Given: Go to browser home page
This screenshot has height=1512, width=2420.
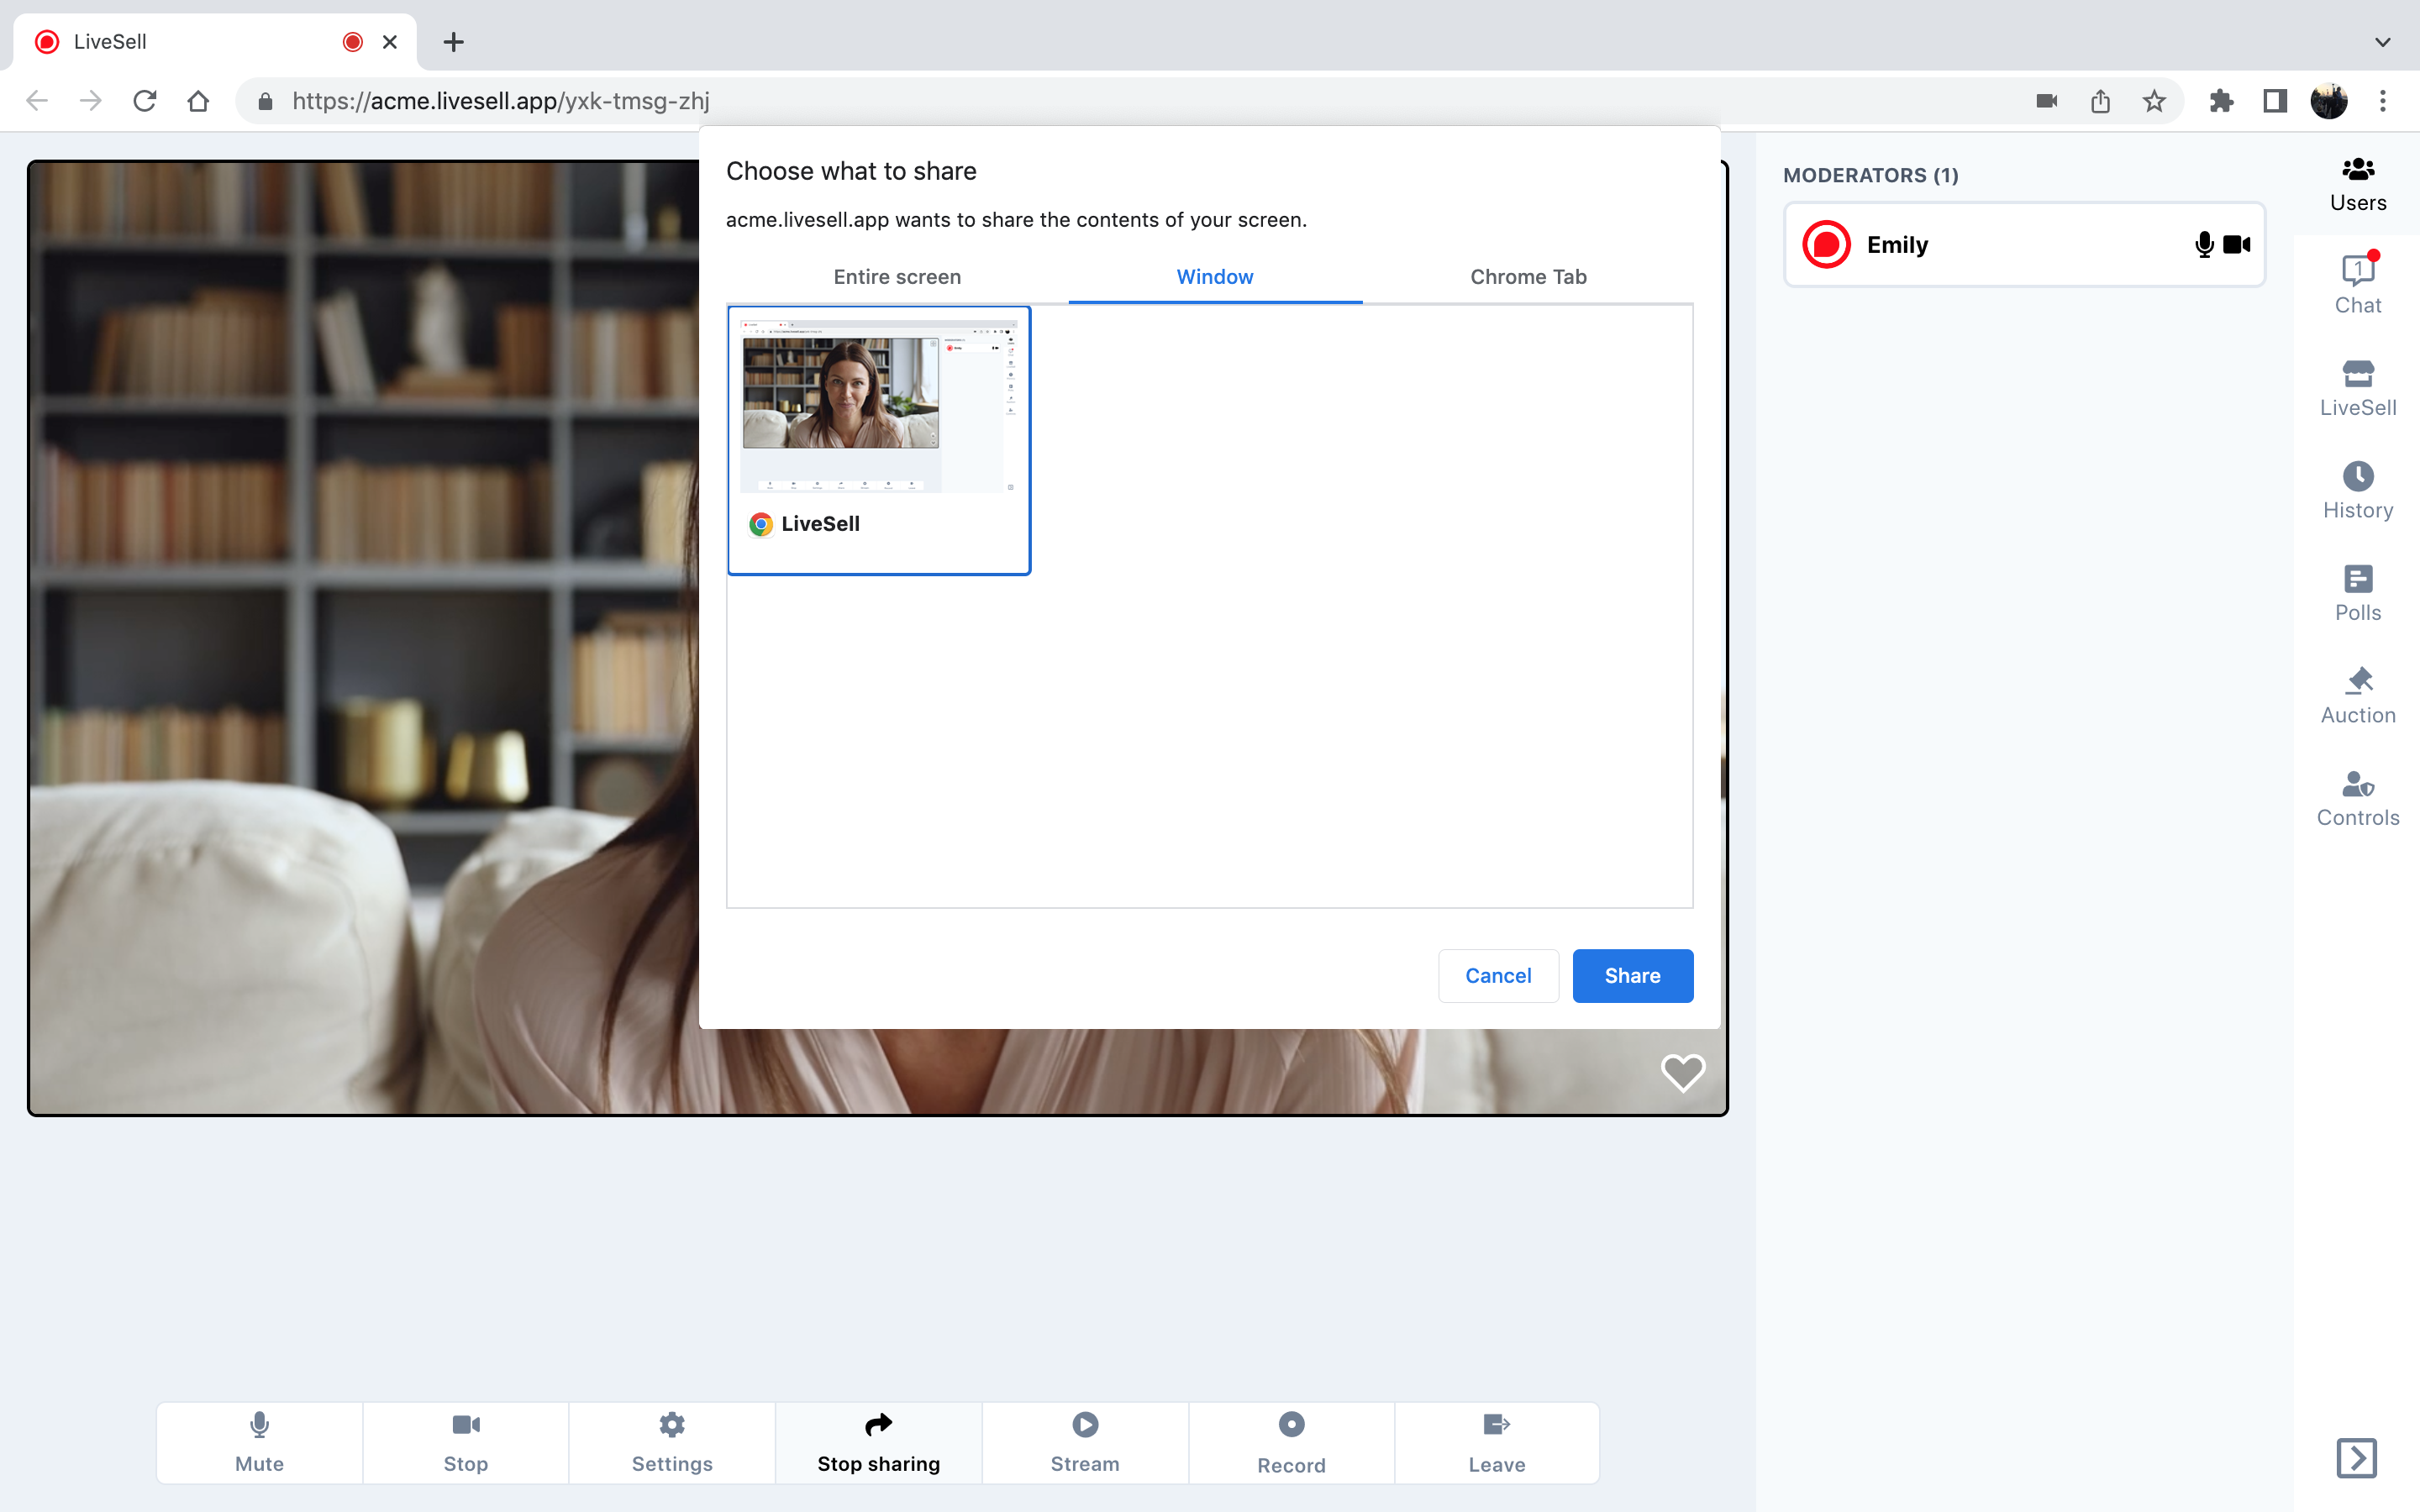Looking at the screenshot, I should tap(198, 101).
